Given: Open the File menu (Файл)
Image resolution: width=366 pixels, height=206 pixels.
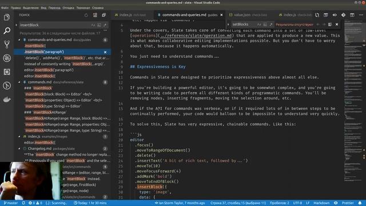Looking at the screenshot, I should click(x=5, y=7).
